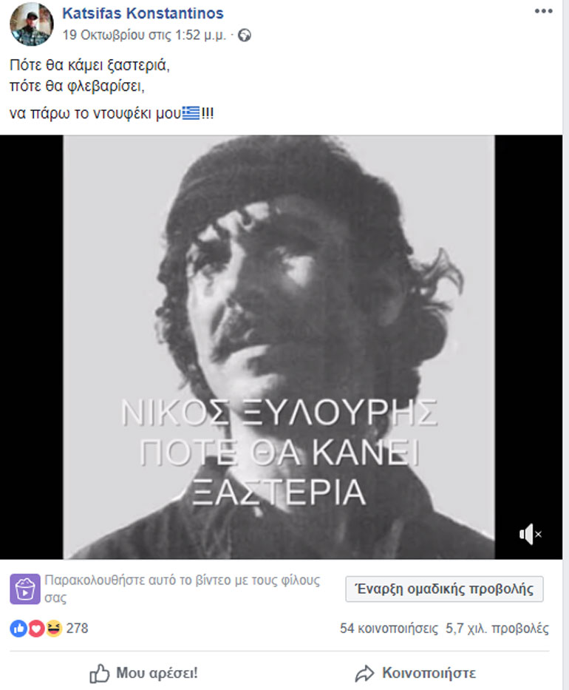The height and width of the screenshot is (690, 569).
Task: Click the Κοινοποιήστε share label
Action: (429, 673)
